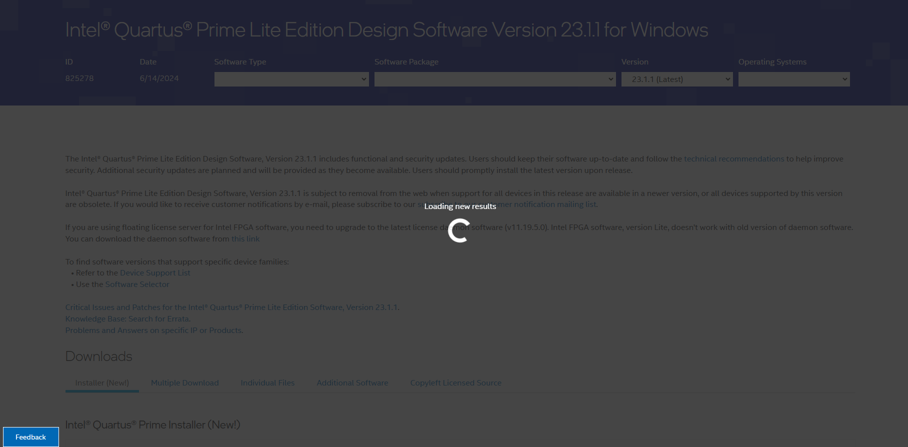Click the ID value 825278

coord(79,78)
